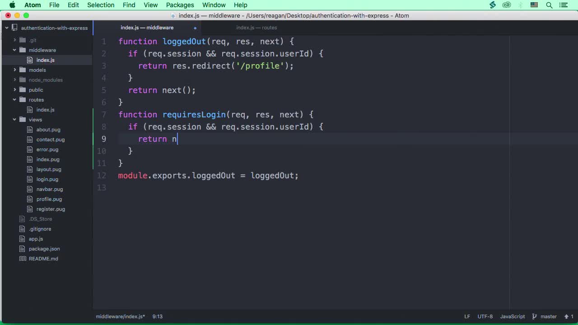
Task: Open the Selection menu
Action: 101,5
